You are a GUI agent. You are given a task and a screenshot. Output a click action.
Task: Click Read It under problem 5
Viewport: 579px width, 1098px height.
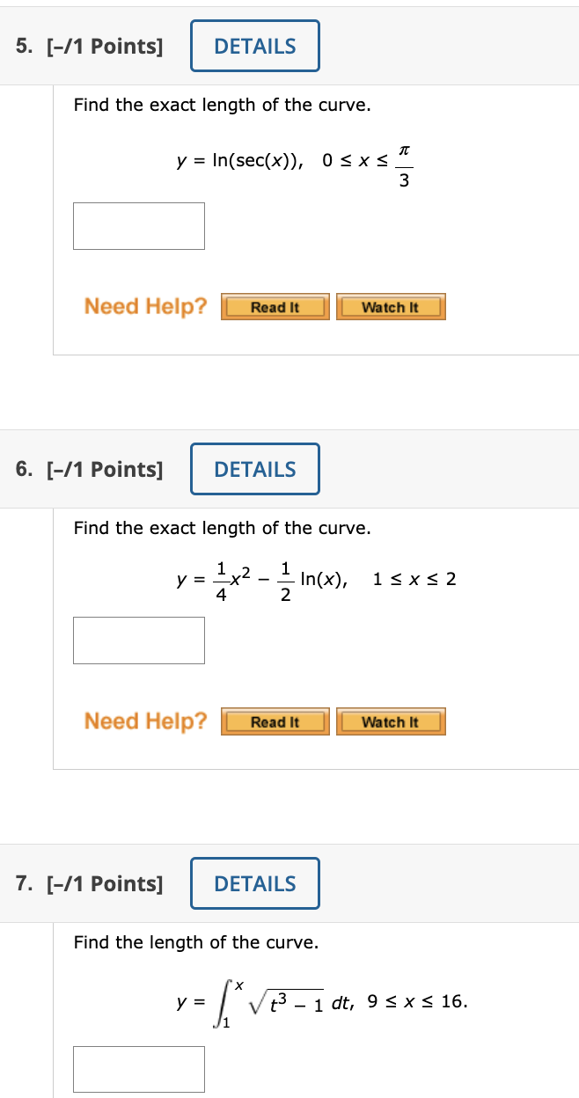point(275,306)
